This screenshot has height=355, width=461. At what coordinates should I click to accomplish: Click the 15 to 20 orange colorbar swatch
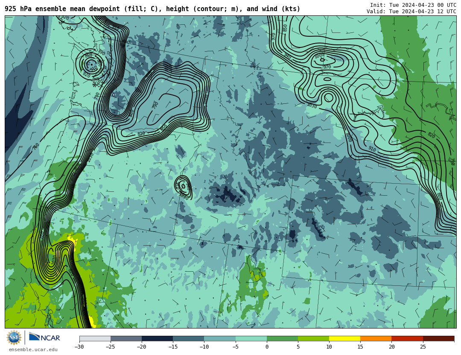coord(376,338)
